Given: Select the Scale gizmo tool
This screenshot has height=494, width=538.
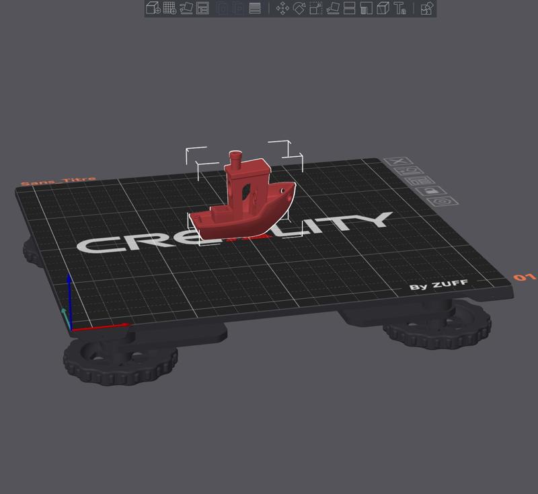Looking at the screenshot, I should (316, 8).
